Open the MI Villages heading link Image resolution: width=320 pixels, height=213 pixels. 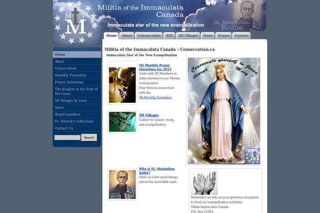tap(149, 115)
